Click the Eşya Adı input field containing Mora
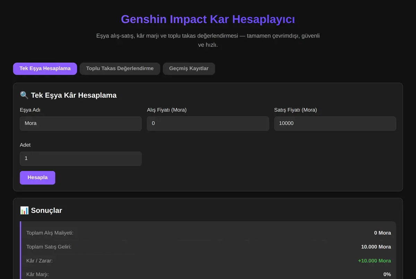Screen dimensions: 416x279 point(81,124)
